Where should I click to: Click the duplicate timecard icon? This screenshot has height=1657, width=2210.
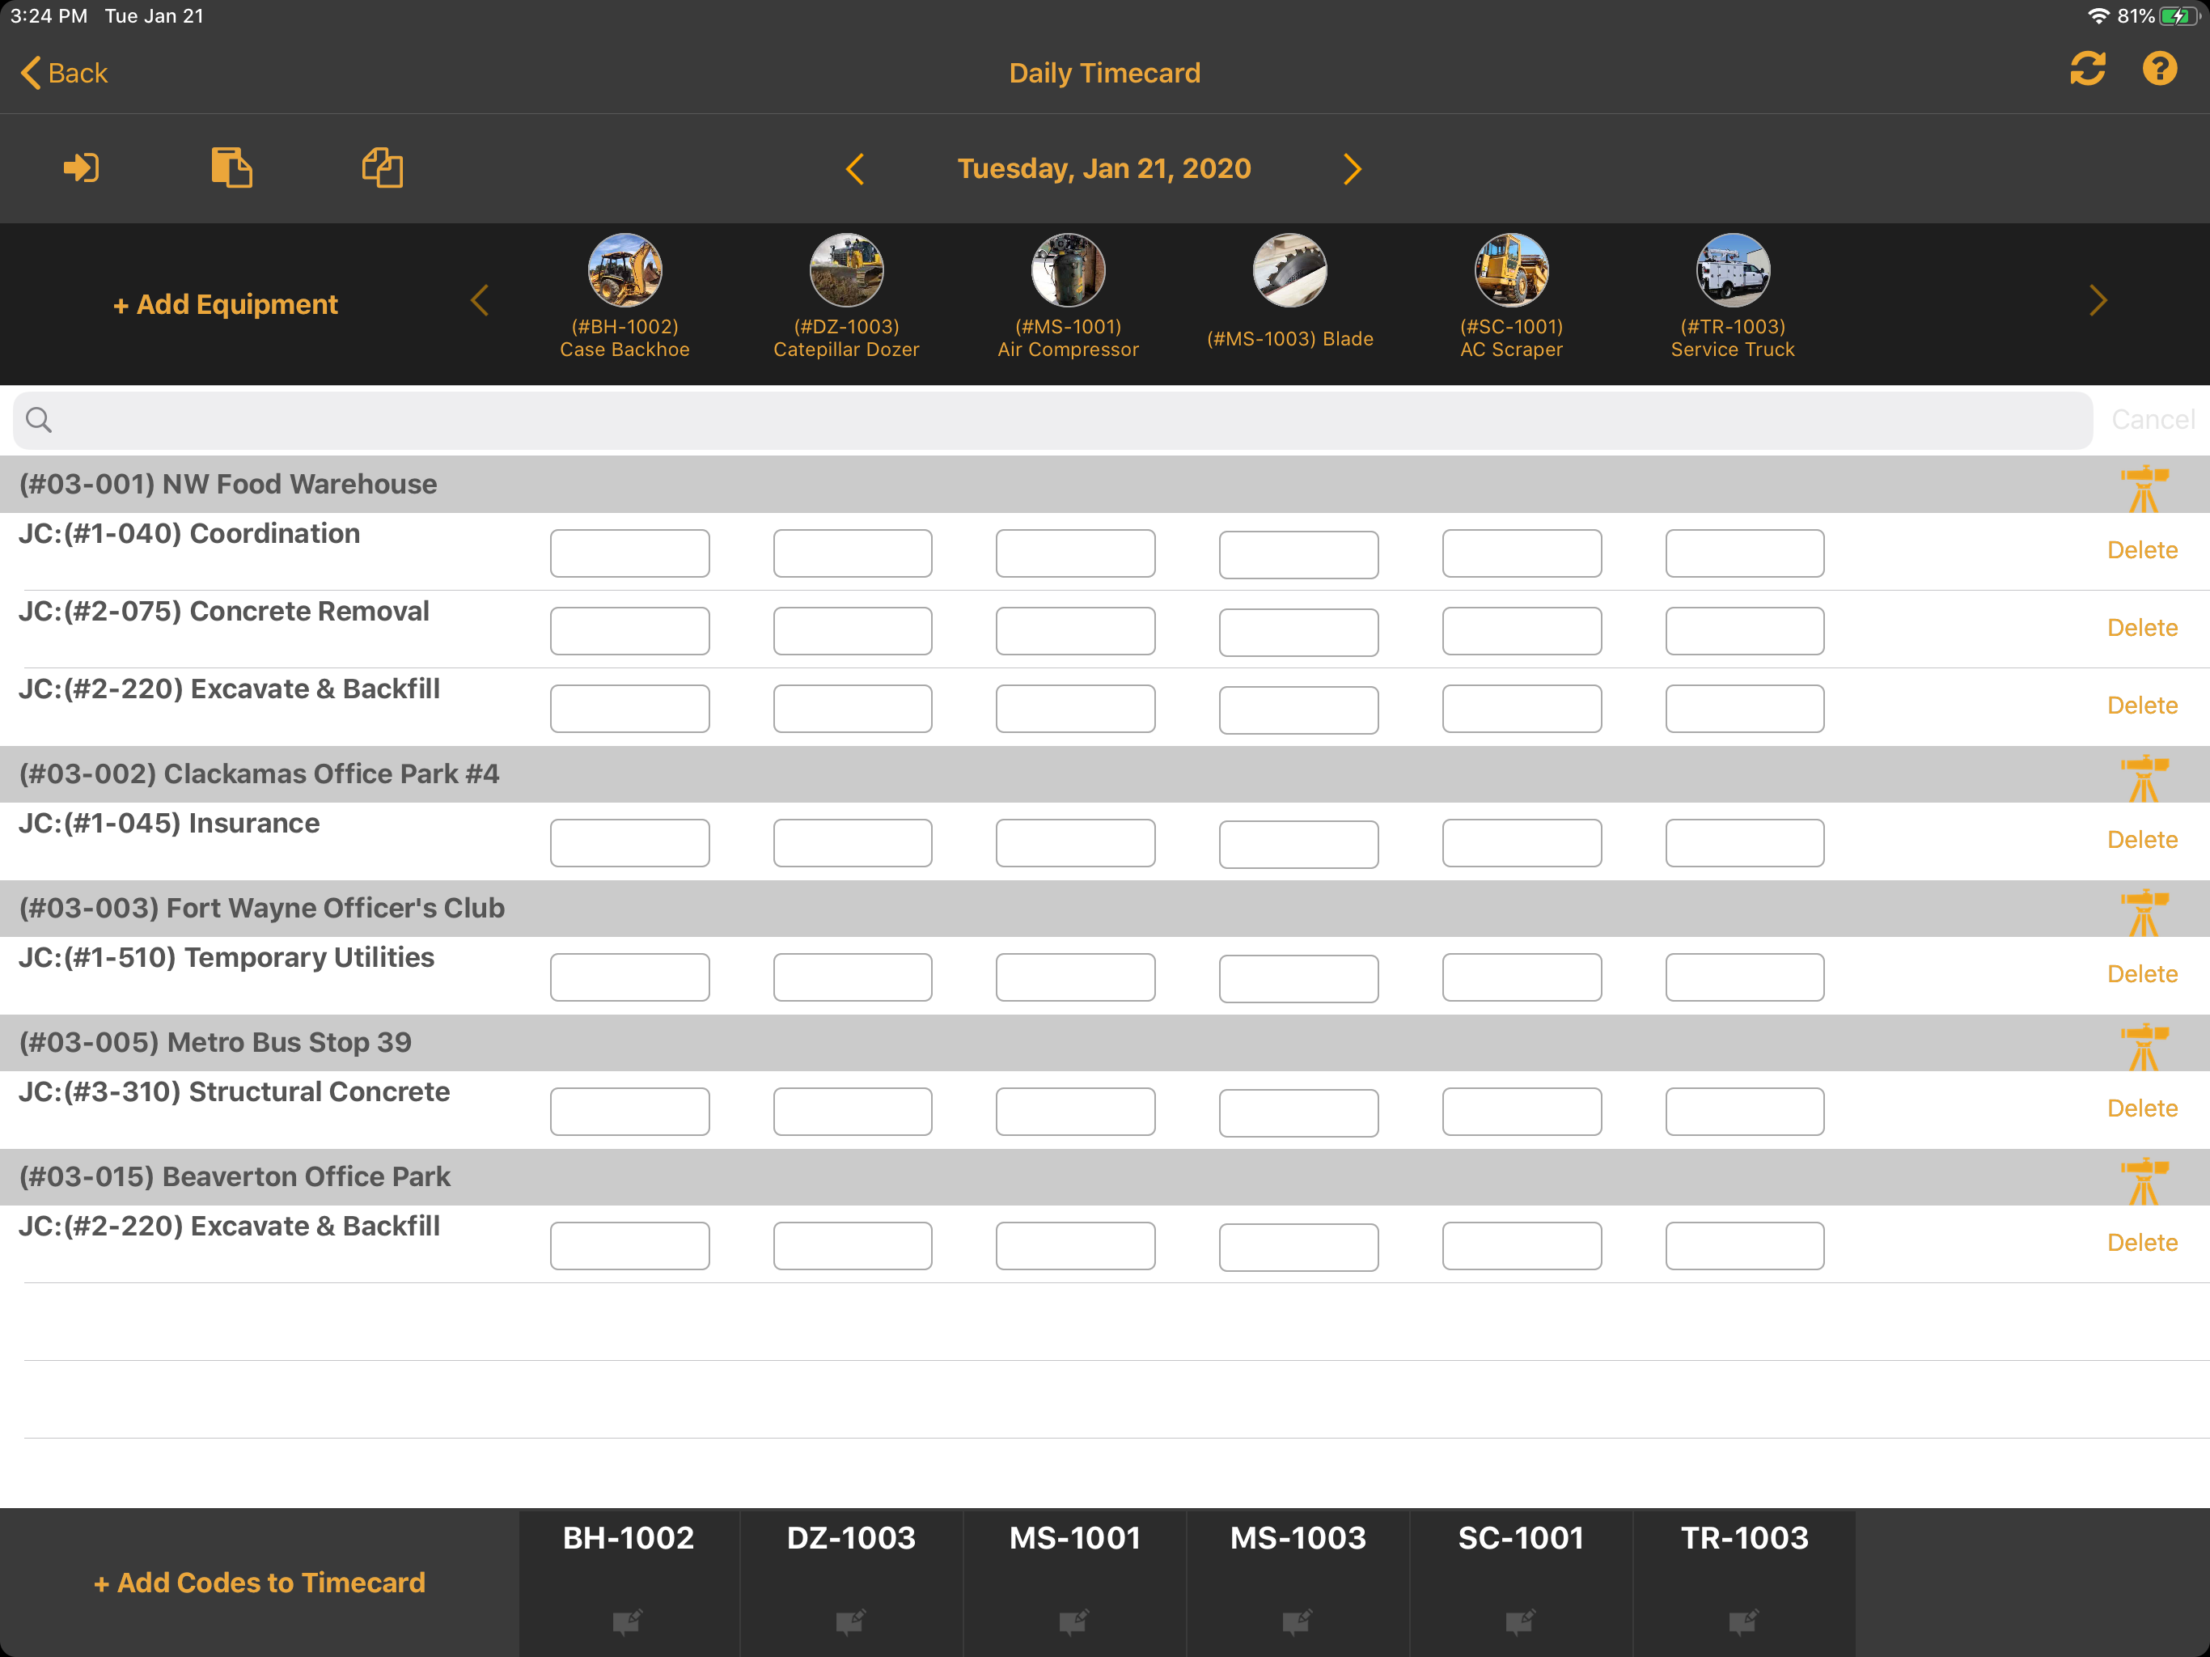(382, 168)
